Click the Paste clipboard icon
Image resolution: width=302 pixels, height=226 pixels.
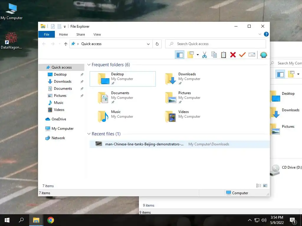pyautogui.click(x=224, y=55)
